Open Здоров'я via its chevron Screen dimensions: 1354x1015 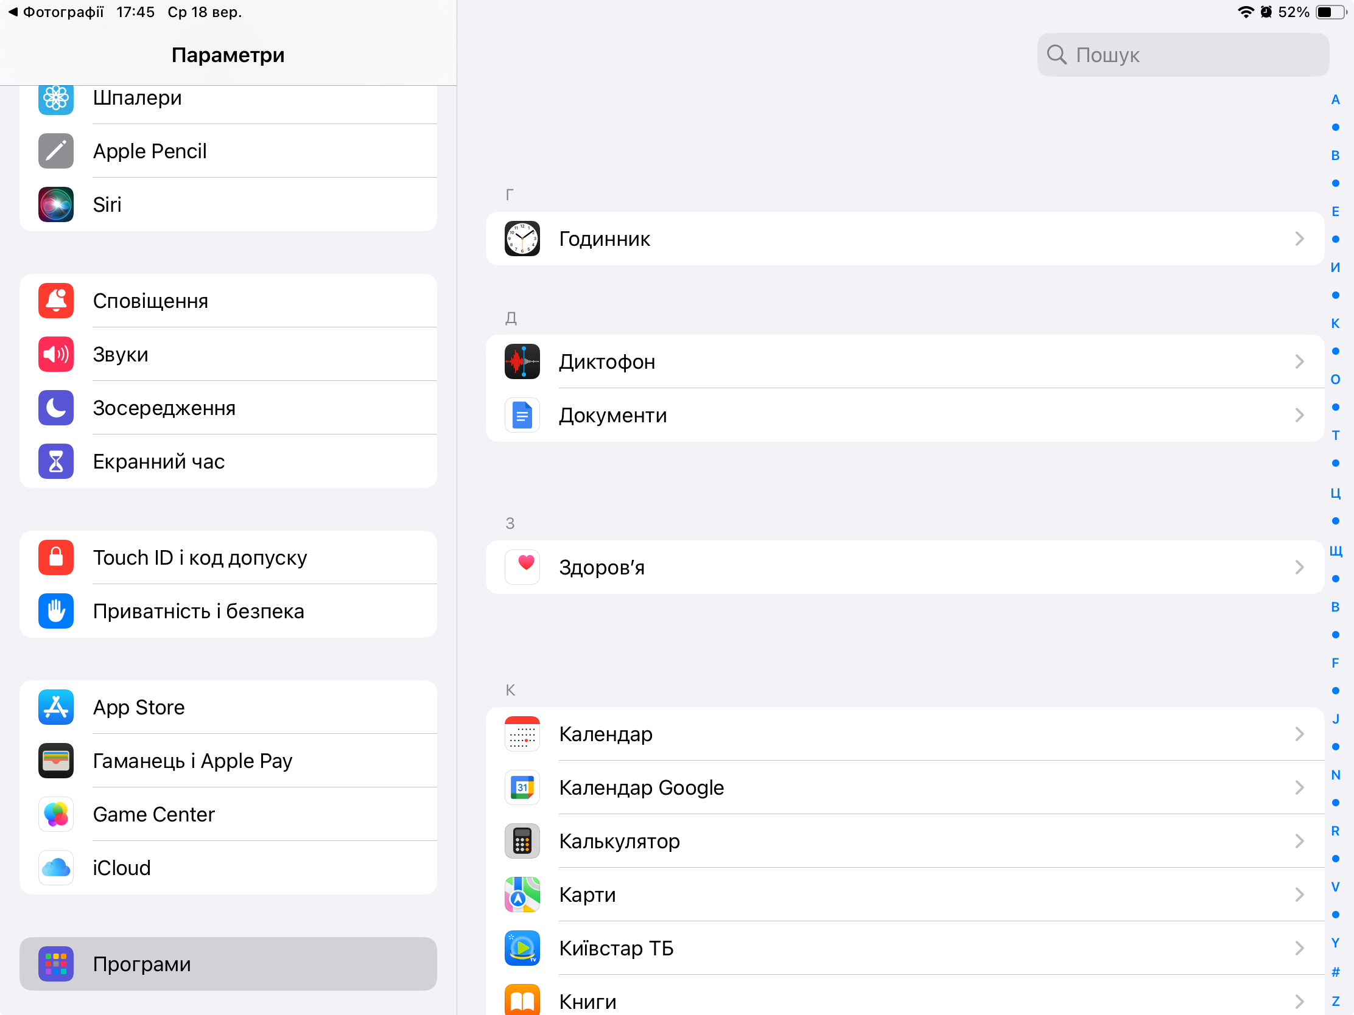click(1300, 567)
